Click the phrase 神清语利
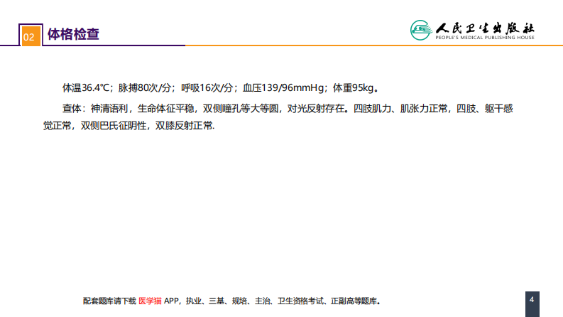563x317 pixels. tap(109, 109)
